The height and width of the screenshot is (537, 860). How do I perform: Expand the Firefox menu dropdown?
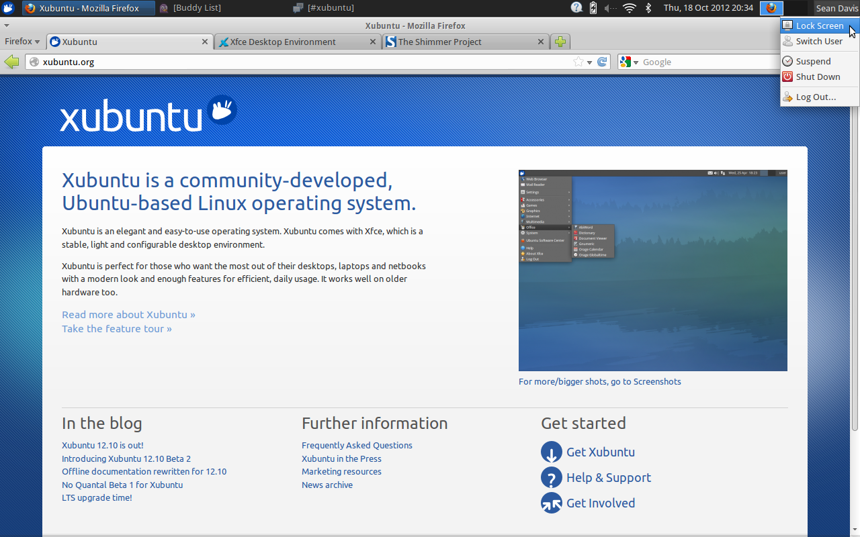(x=22, y=42)
